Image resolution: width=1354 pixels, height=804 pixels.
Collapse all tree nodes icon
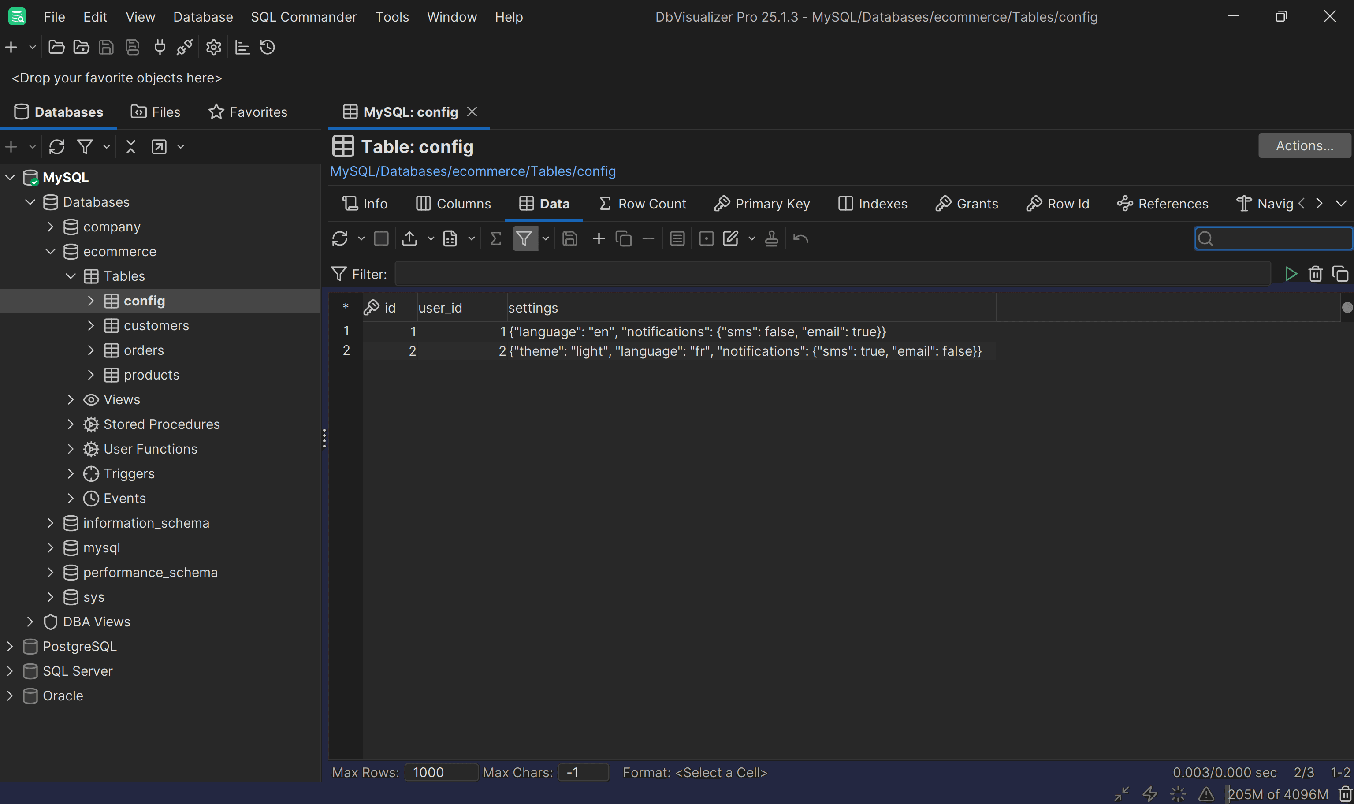(130, 147)
